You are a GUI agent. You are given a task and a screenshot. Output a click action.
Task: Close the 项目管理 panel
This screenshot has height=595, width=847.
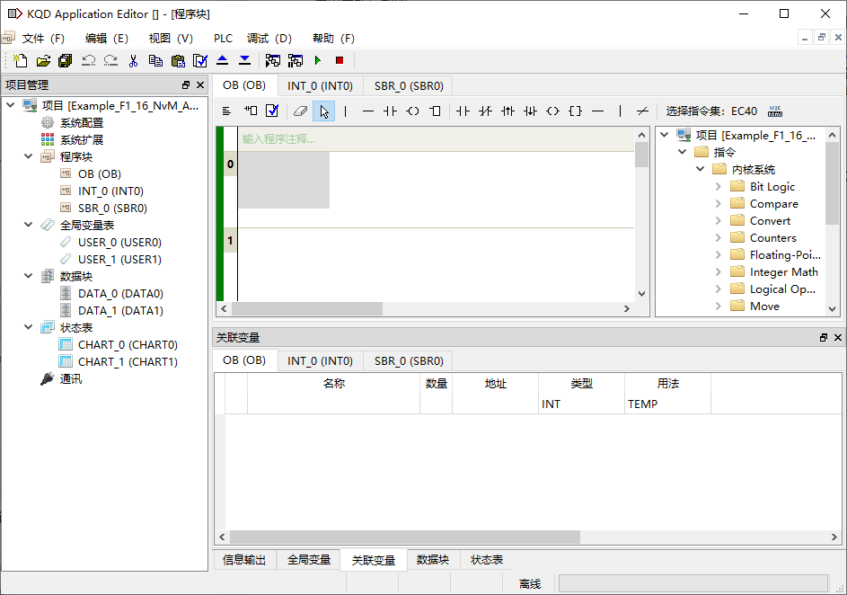point(200,84)
